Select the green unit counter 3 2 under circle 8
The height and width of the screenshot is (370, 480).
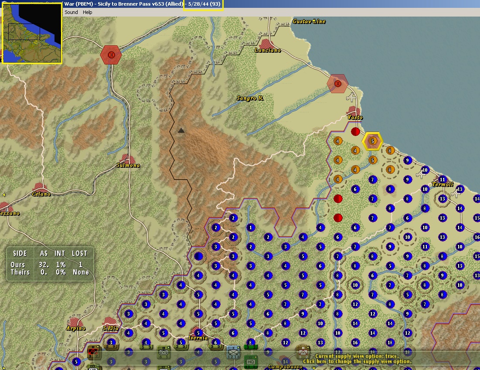tap(250, 347)
